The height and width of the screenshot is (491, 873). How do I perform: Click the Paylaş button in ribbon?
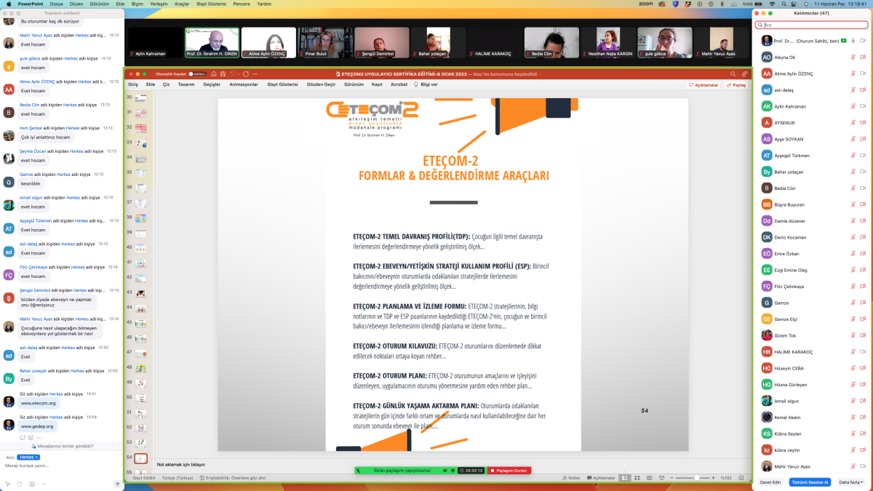pyautogui.click(x=736, y=84)
